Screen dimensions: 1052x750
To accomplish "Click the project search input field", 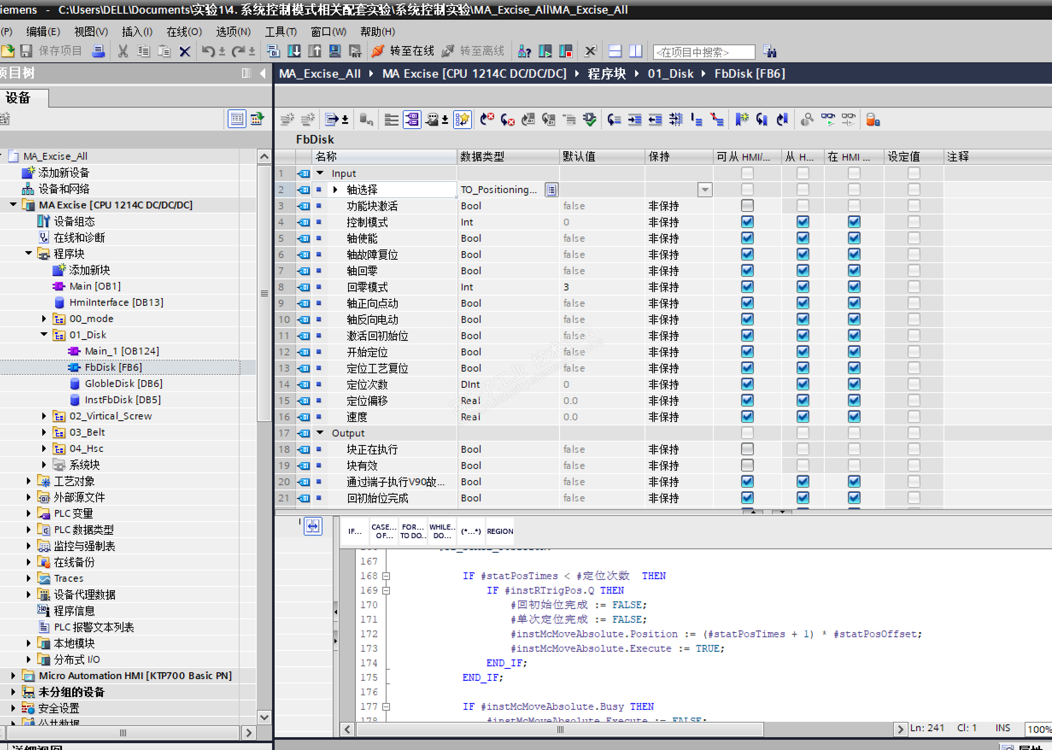I will tap(704, 52).
